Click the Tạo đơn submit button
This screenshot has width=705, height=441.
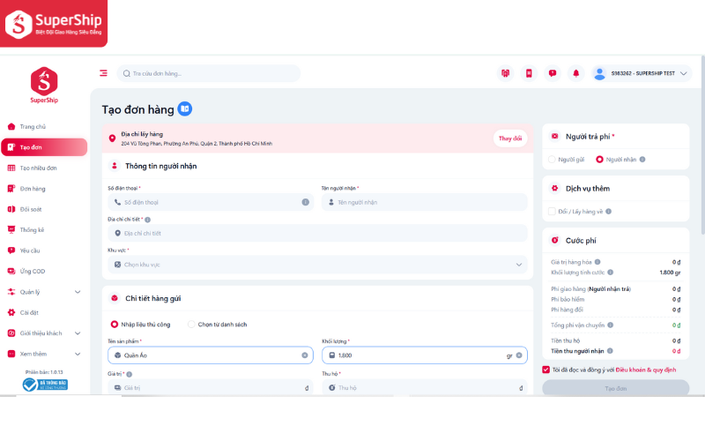pyautogui.click(x=615, y=388)
